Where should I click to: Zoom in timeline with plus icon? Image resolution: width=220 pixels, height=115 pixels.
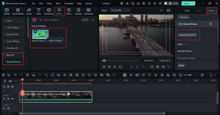(202, 75)
